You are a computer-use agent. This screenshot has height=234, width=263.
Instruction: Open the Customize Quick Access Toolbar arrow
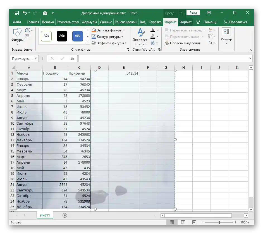pyautogui.click(x=53, y=13)
